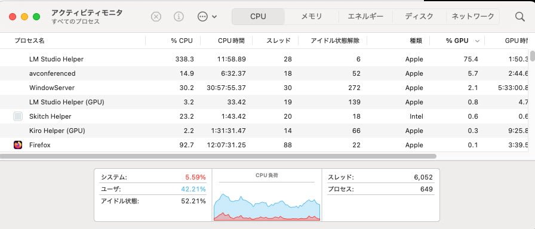Screen dimensions: 535x229
Task: Select the Firefox process name
Action: coord(39,145)
